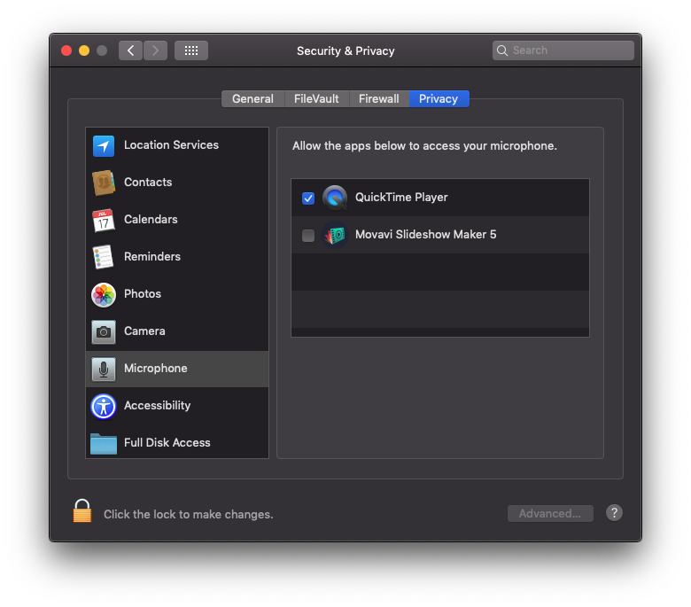Screen dimensions: 691x607
Task: Open the FileVault tab
Action: tap(316, 99)
